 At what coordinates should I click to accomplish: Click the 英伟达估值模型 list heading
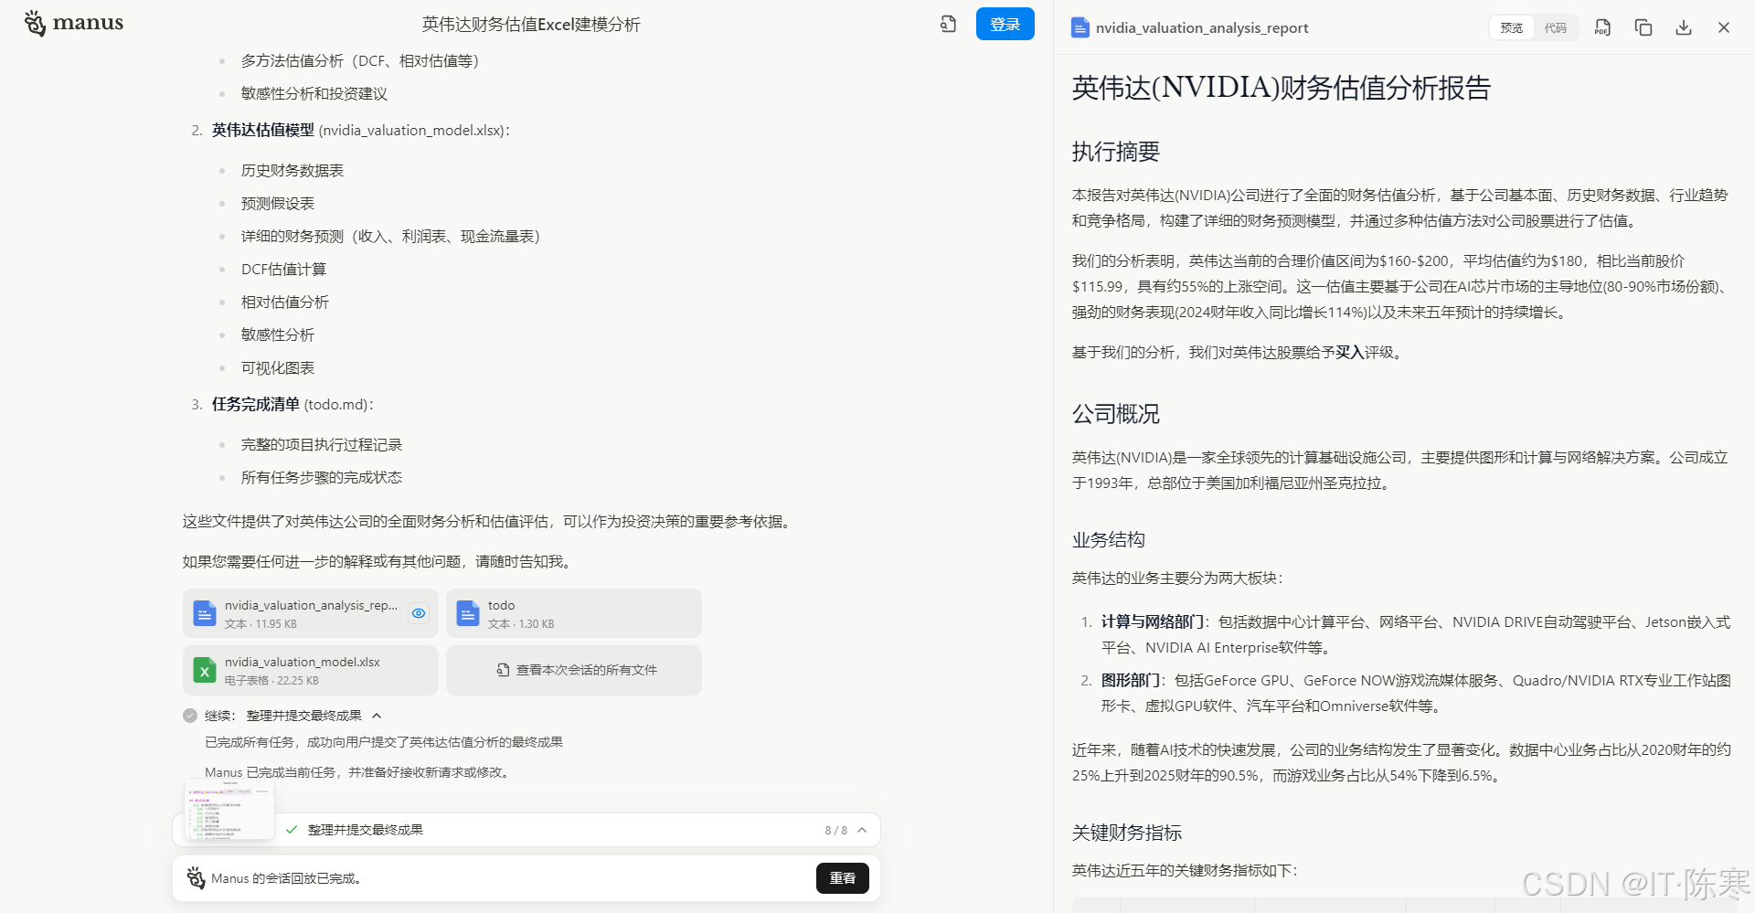263,131
